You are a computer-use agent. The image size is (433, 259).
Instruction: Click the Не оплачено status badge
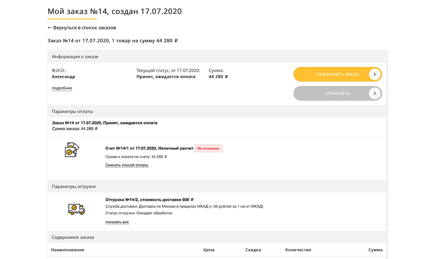(x=208, y=148)
